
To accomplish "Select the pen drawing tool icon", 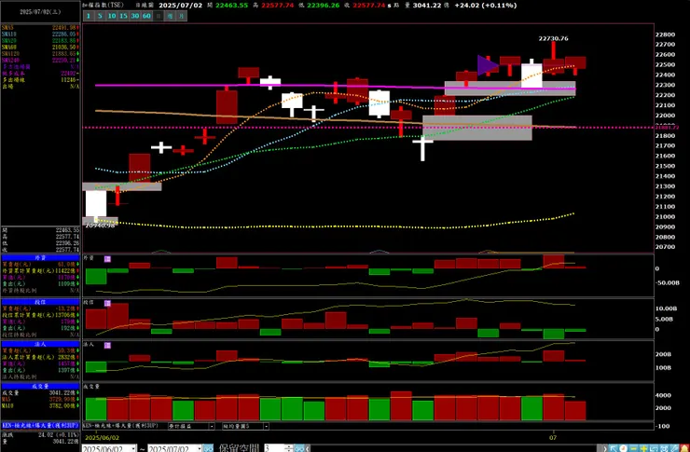I will coord(674,448).
